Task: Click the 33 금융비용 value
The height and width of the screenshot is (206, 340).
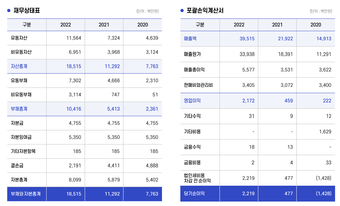Action: pyautogui.click(x=329, y=162)
